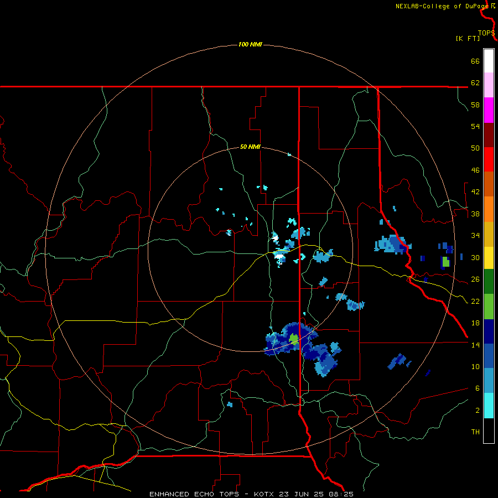Click the gold 38 kft legend swatch

coord(489,234)
